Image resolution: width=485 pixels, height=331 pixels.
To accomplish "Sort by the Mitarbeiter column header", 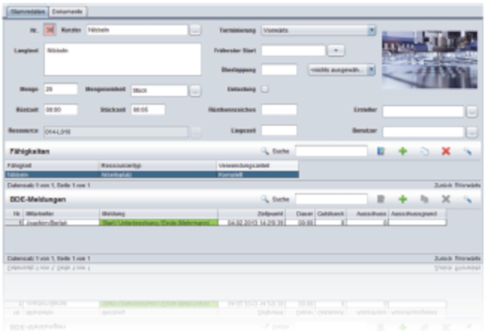I will click(62, 214).
